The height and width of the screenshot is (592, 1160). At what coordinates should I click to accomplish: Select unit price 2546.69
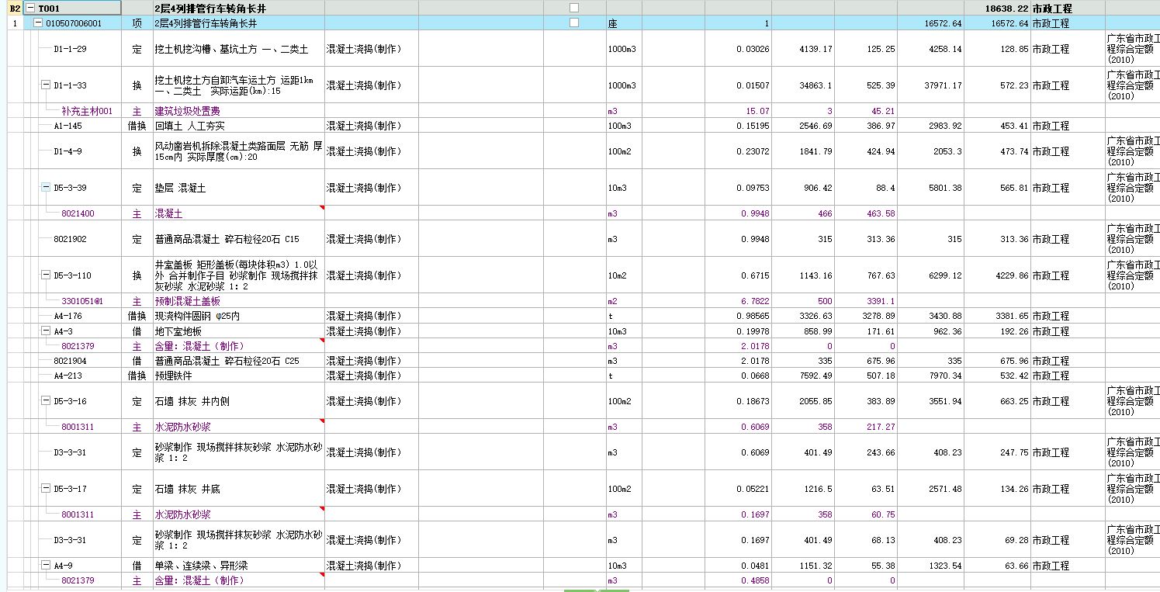(815, 126)
